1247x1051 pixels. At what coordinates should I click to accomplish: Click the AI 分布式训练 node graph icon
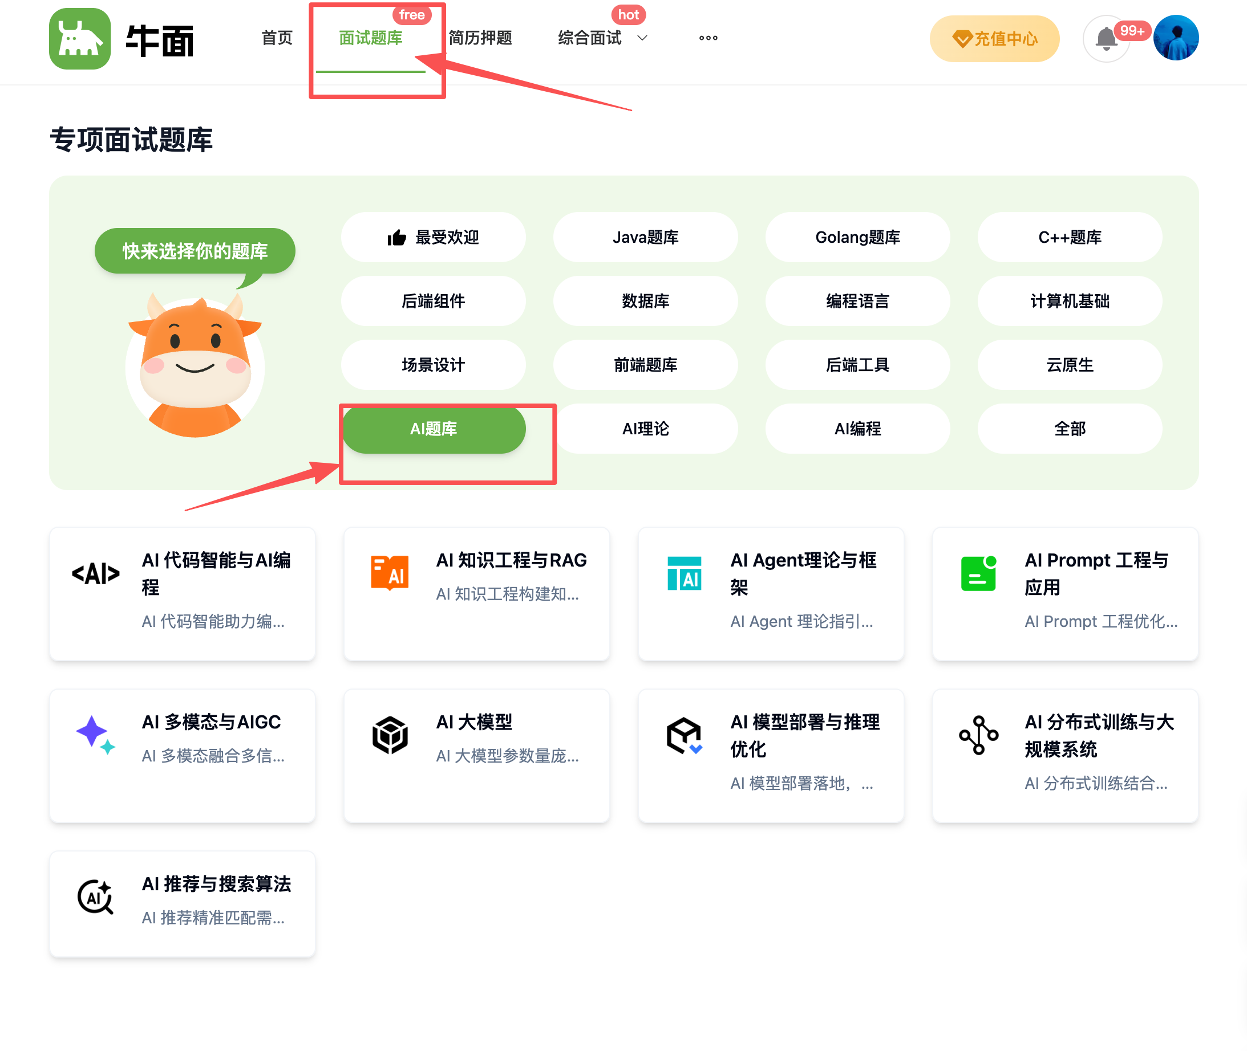(979, 735)
